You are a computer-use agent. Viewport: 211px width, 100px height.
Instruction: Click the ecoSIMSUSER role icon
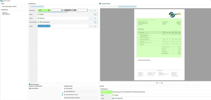pos(30,88)
